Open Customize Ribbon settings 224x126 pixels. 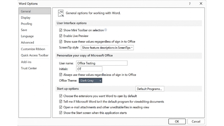33,49
